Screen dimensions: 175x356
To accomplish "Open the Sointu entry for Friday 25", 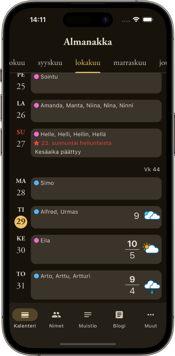I will coord(96,83).
